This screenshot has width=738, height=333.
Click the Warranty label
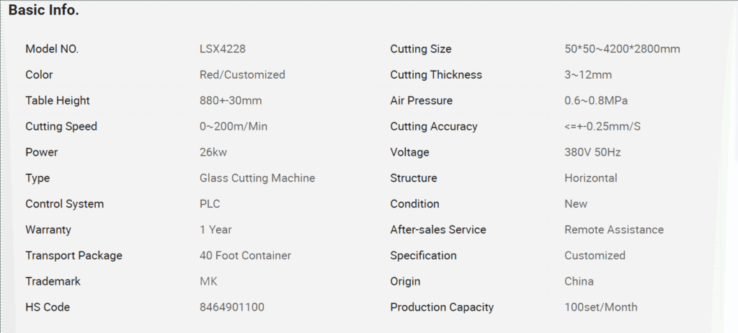pos(48,230)
